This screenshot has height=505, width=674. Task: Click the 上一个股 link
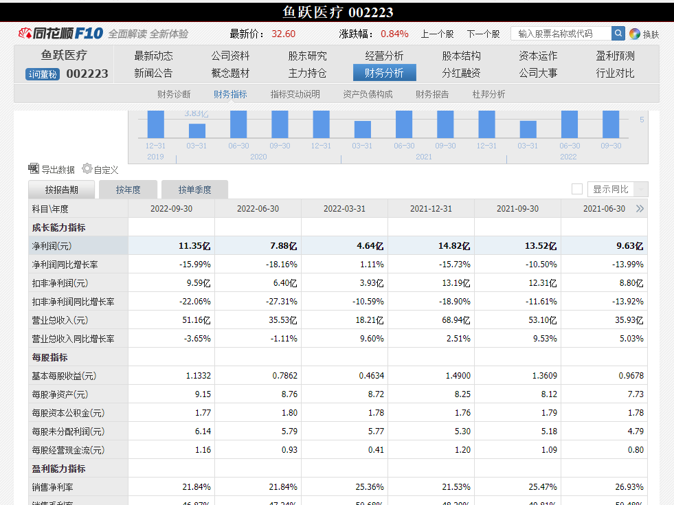pyautogui.click(x=437, y=34)
